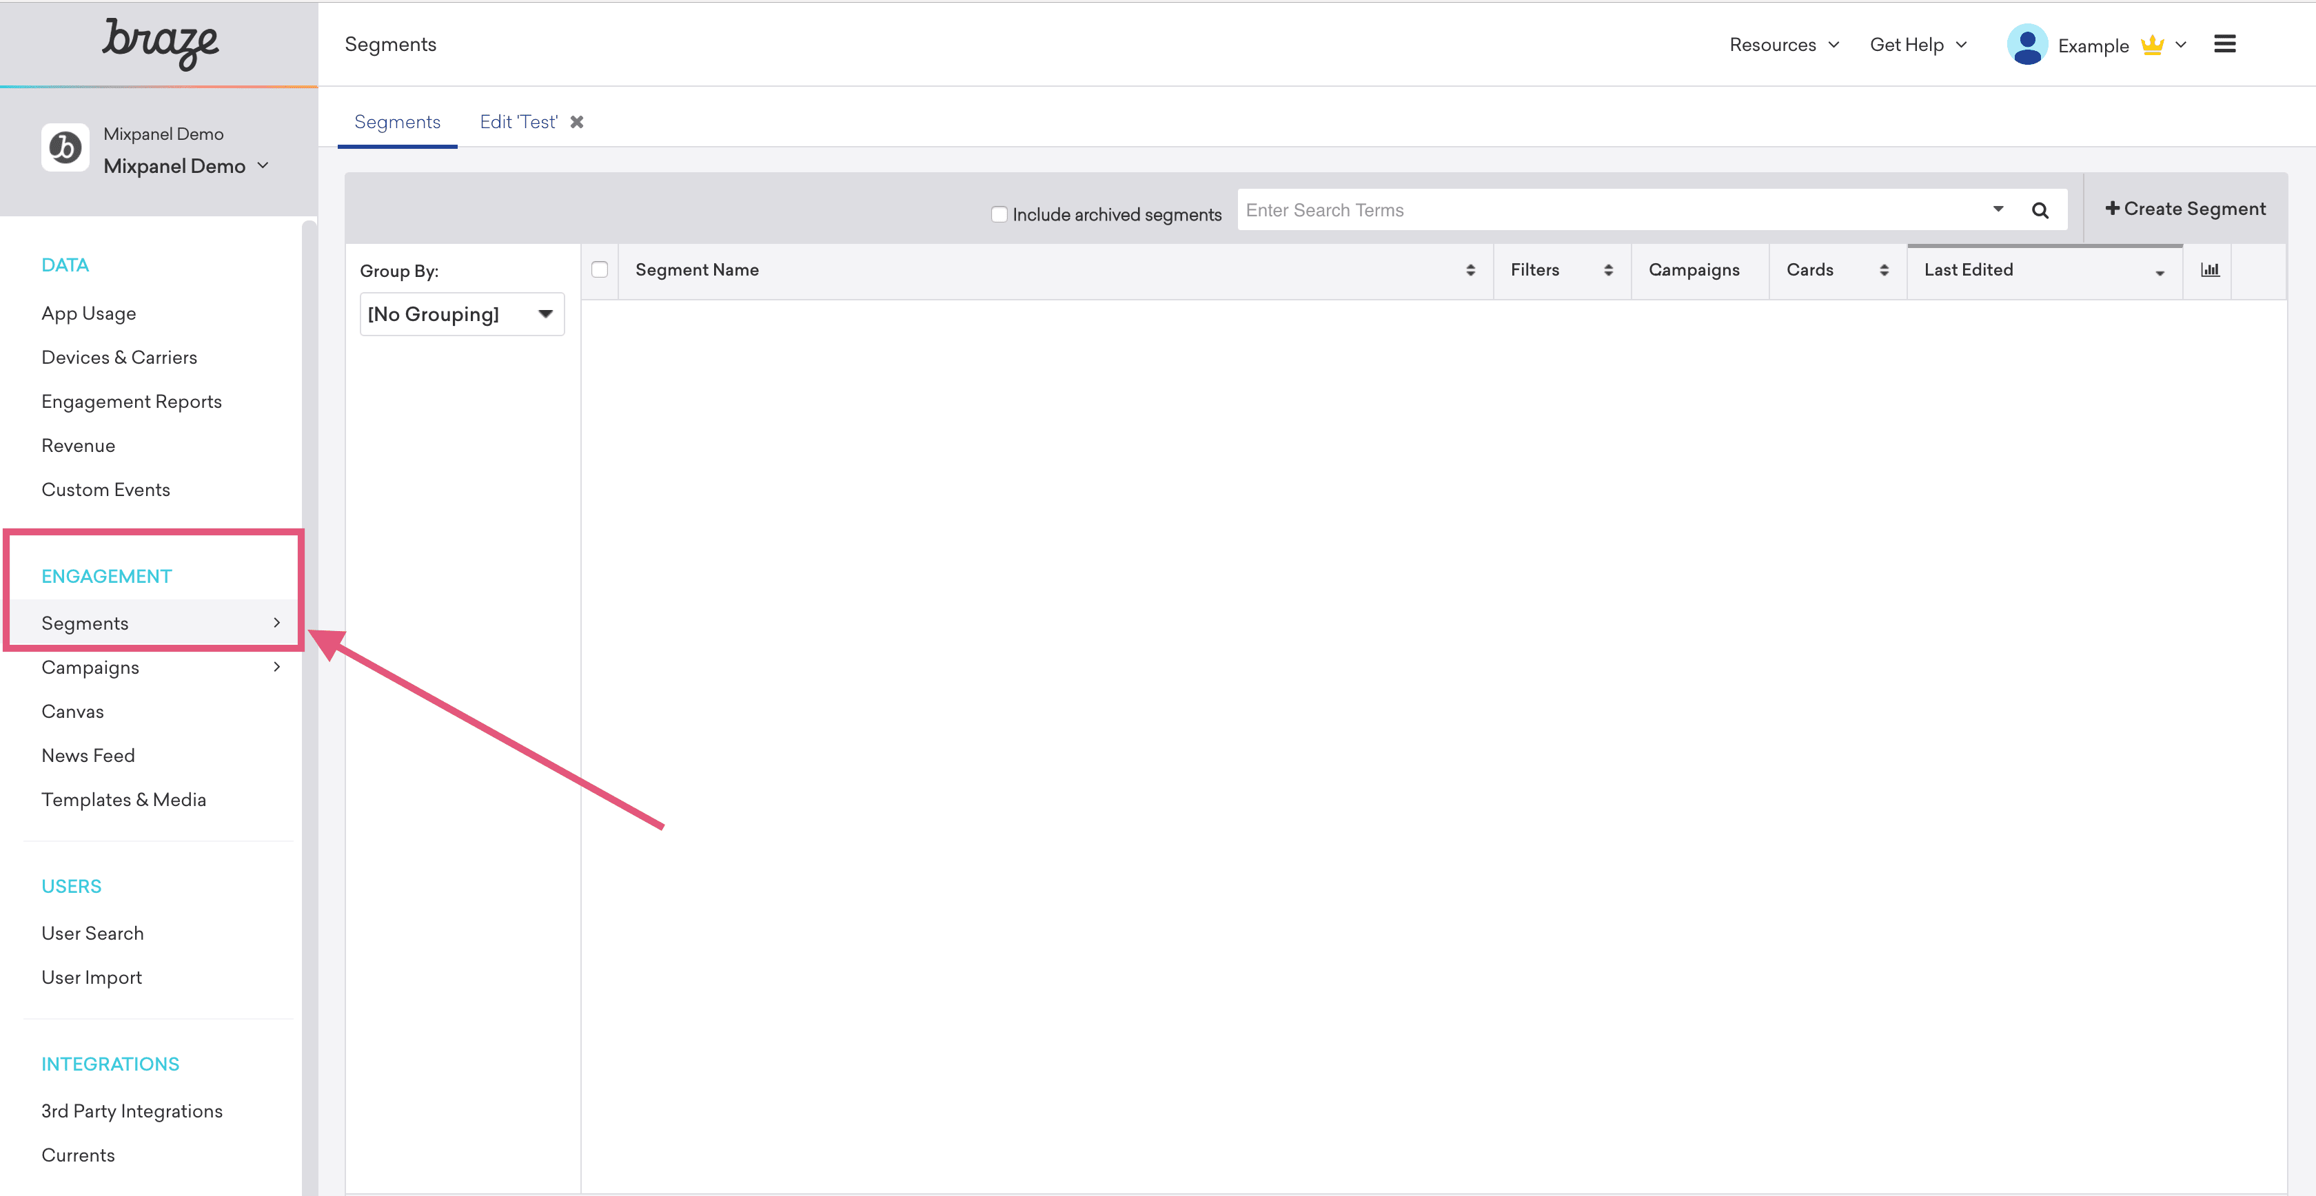The height and width of the screenshot is (1196, 2316).
Task: Open the hamburger menu icon
Action: [x=2224, y=44]
